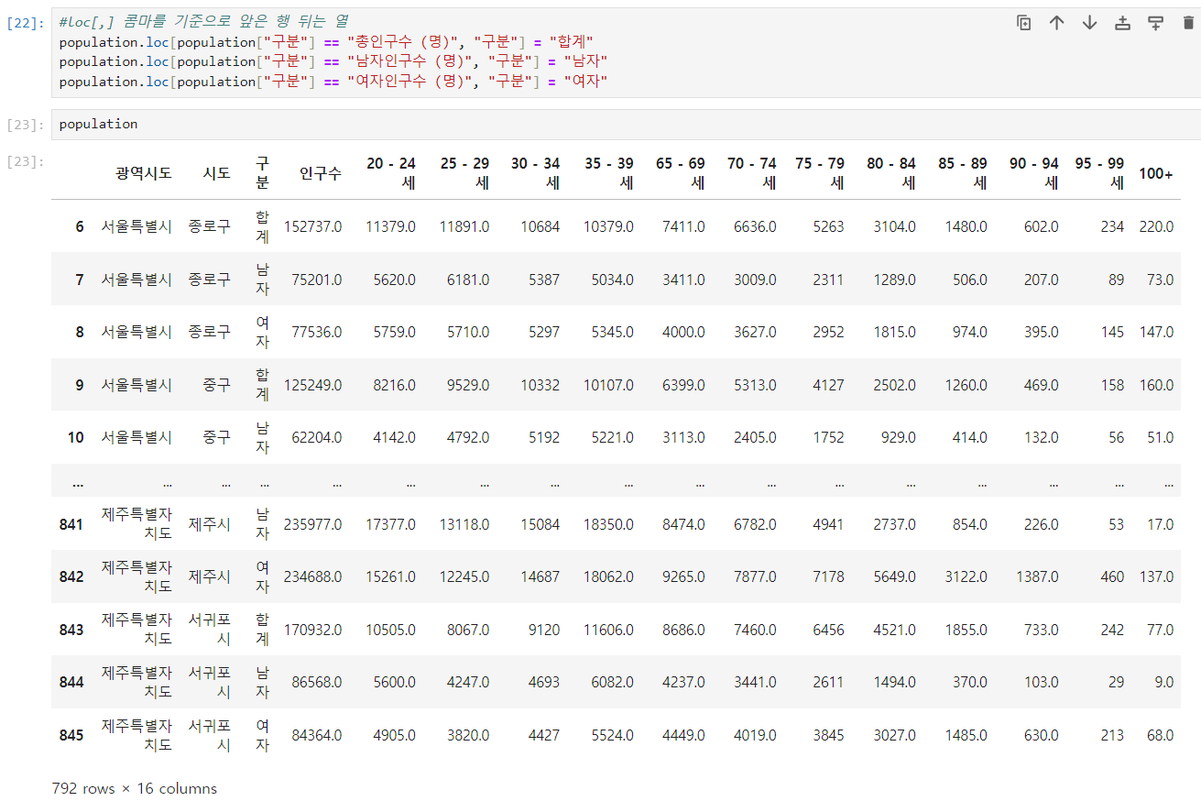Click row index 841
This screenshot has height=812, width=1201.
point(71,524)
